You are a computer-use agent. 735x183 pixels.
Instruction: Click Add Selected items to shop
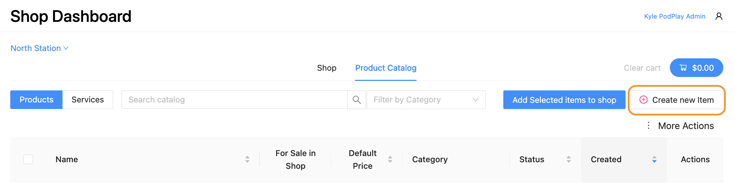pyautogui.click(x=564, y=100)
